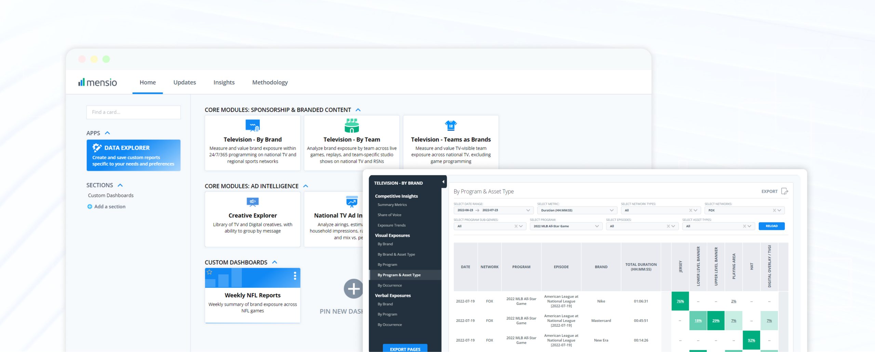Collapse Core Modules: Ad Intelligence chevron
875x352 pixels.
pos(306,186)
